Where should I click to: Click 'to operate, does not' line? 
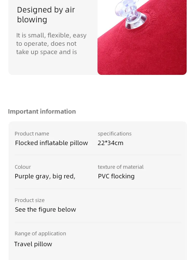click(x=46, y=44)
